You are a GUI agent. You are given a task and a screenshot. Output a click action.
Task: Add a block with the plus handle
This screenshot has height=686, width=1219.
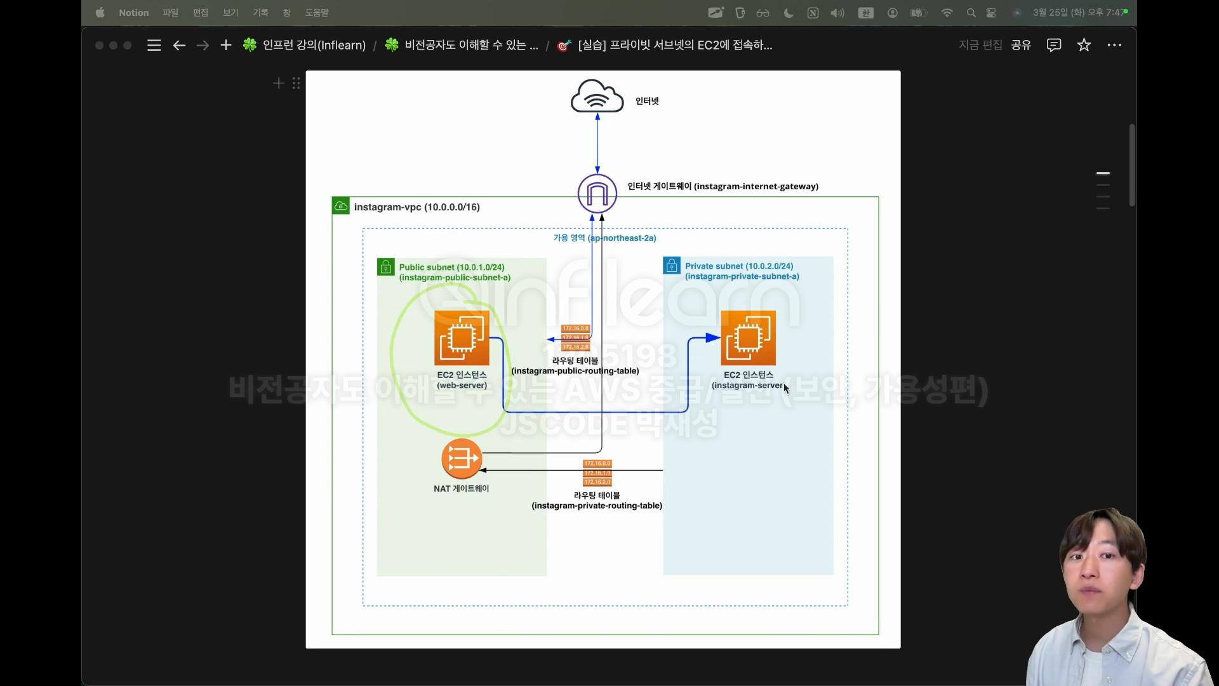[278, 83]
